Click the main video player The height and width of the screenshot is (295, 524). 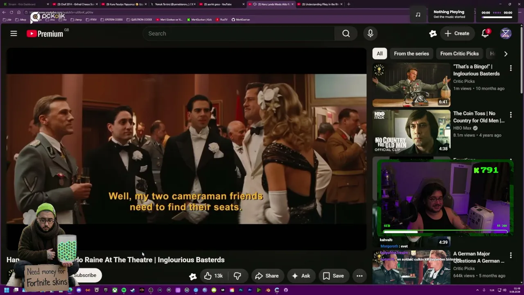pos(187,149)
